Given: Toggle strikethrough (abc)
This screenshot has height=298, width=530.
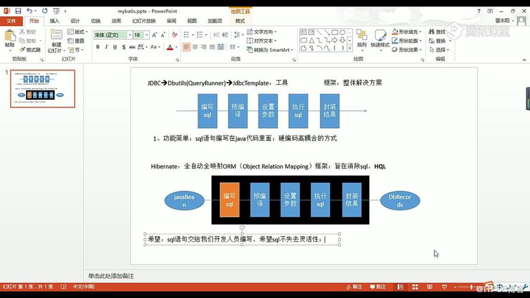Looking at the screenshot, I should 132,47.
